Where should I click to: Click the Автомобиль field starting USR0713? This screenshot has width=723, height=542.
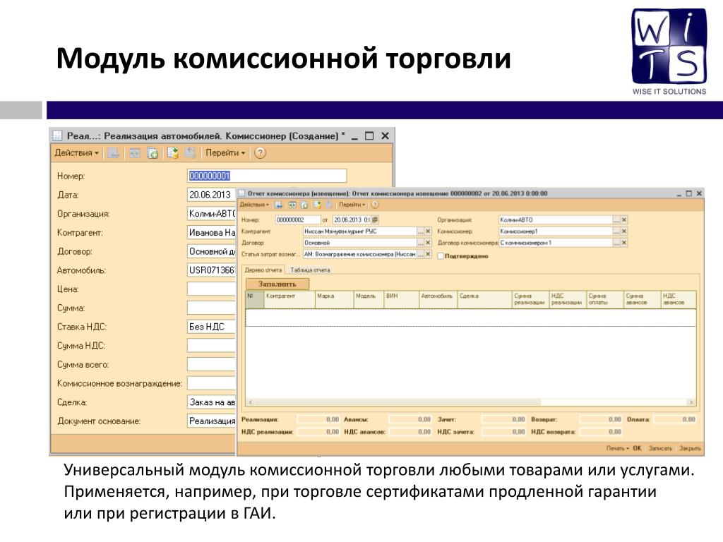point(212,270)
